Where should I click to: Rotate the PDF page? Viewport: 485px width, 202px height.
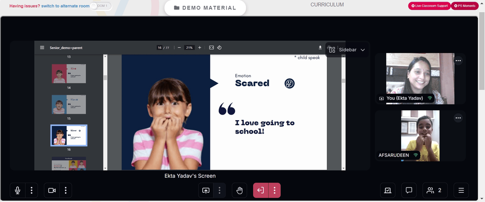[x=219, y=47]
